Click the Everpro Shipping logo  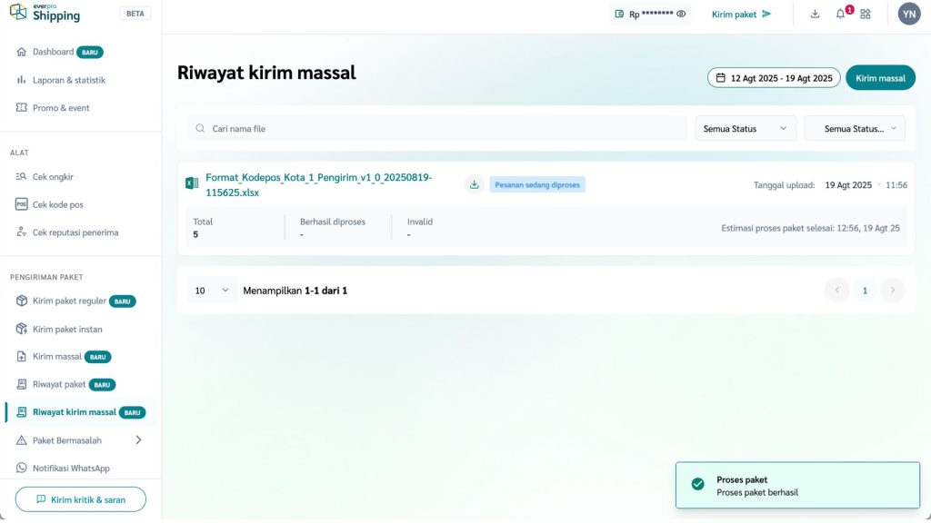click(x=45, y=14)
